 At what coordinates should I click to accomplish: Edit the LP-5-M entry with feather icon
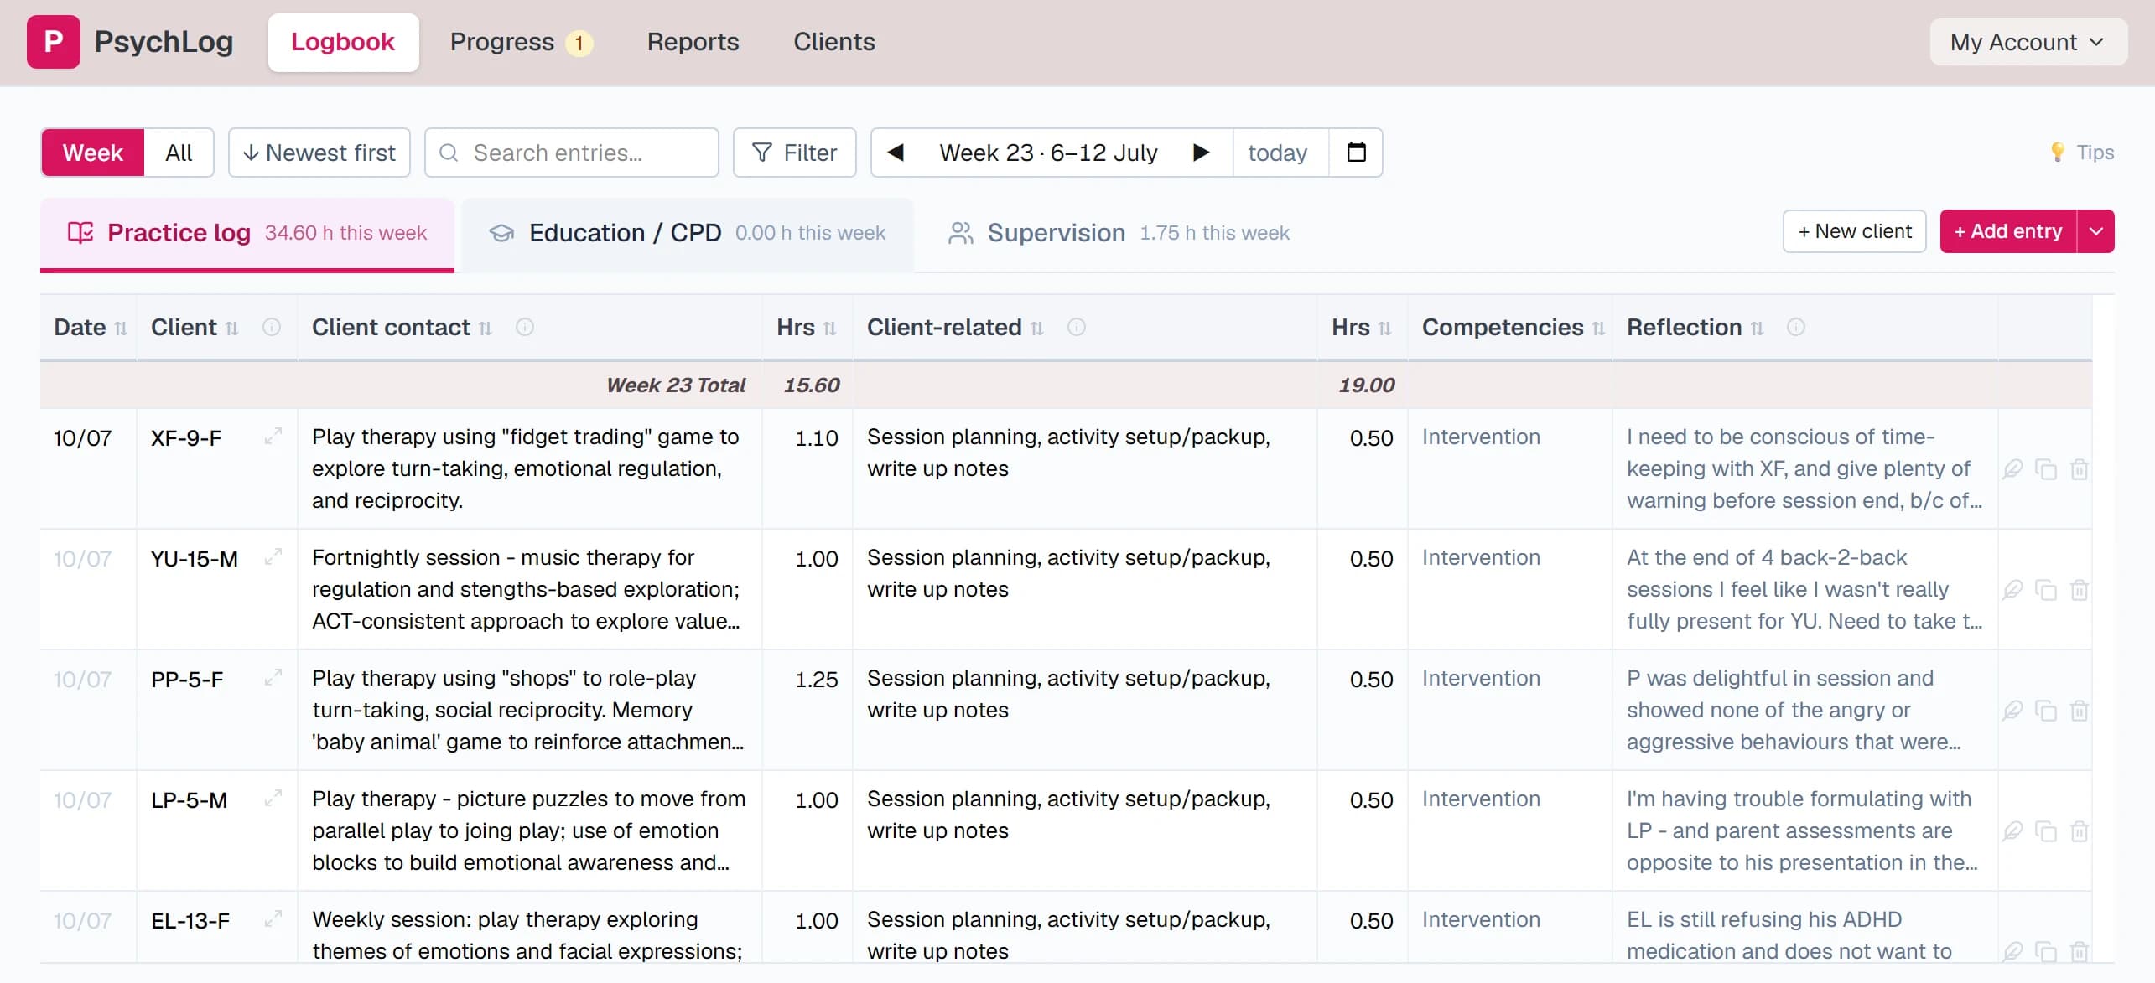pyautogui.click(x=2012, y=831)
